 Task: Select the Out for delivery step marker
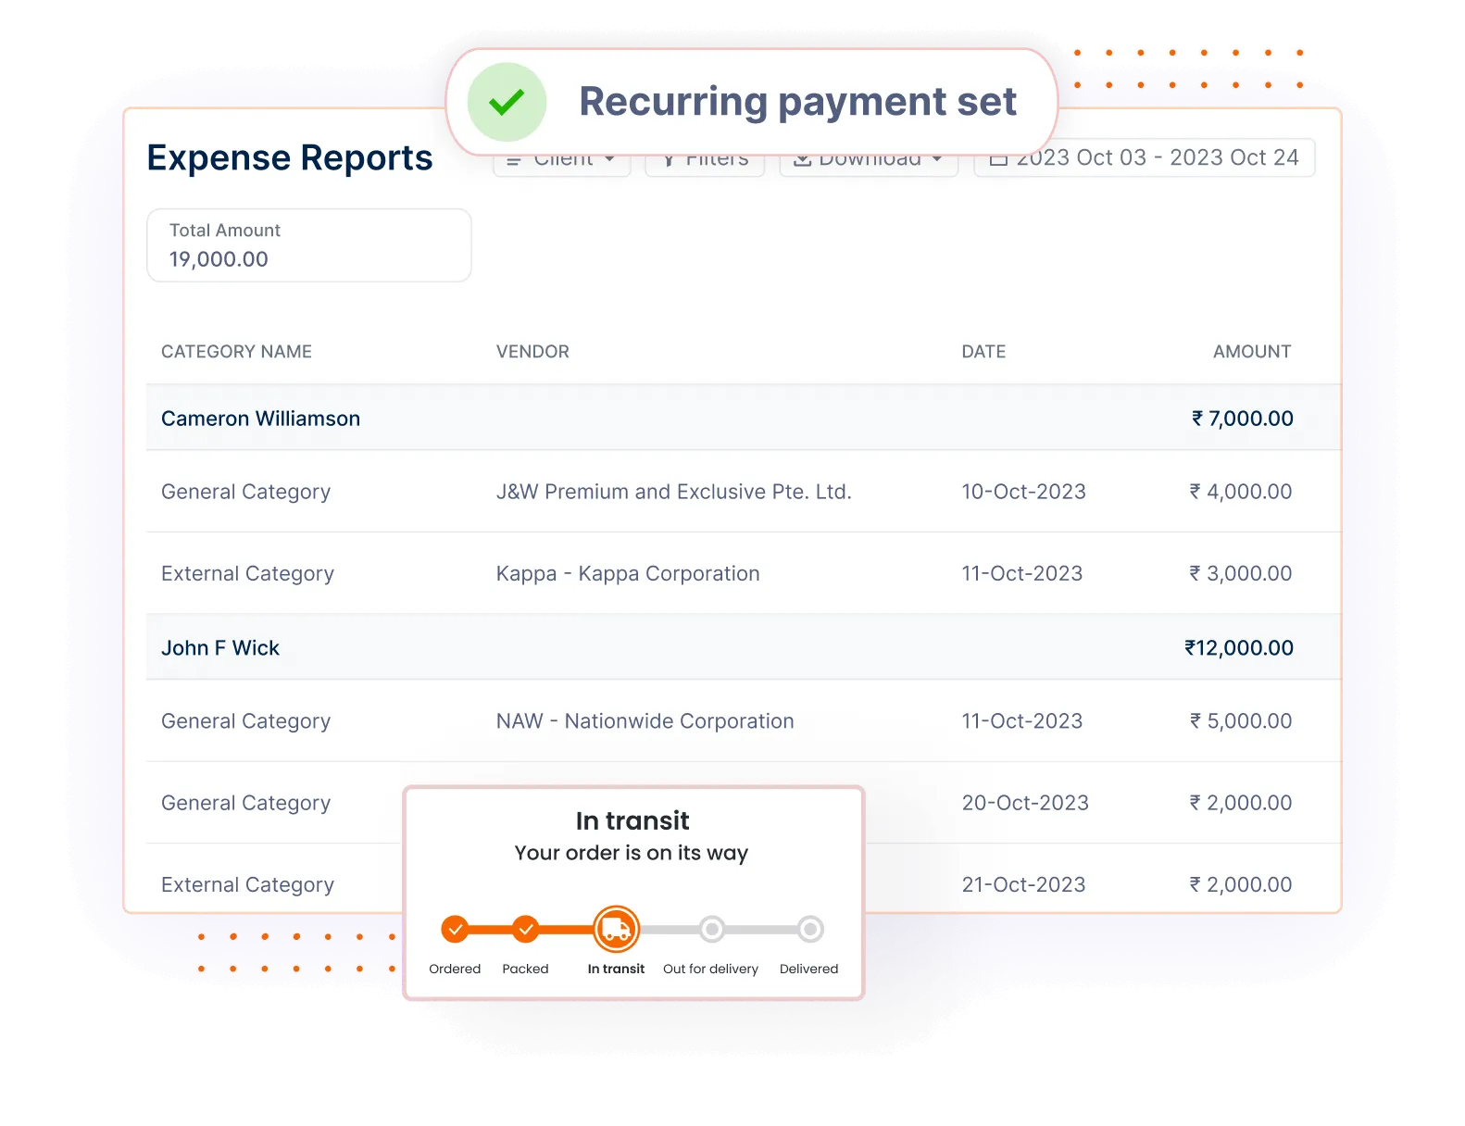[711, 929]
